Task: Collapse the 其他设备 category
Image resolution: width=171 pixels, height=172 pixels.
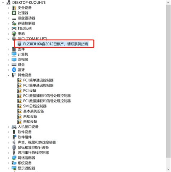Action: pos(8,75)
